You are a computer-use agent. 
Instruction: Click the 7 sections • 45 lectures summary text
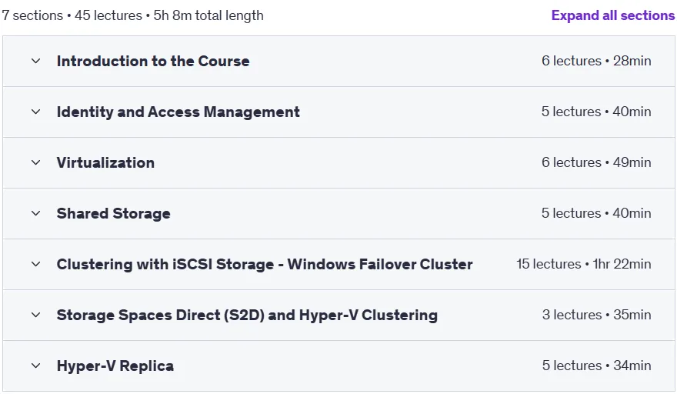[x=72, y=15]
